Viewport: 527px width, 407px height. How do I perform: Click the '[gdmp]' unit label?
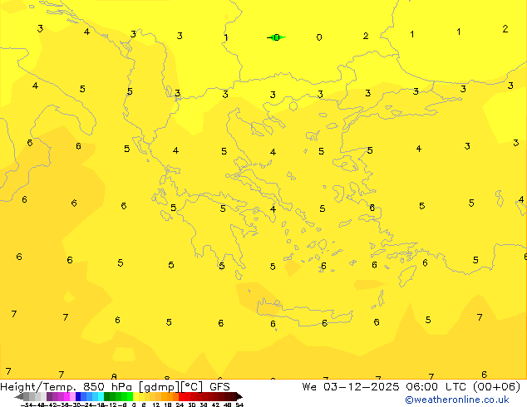pos(159,387)
